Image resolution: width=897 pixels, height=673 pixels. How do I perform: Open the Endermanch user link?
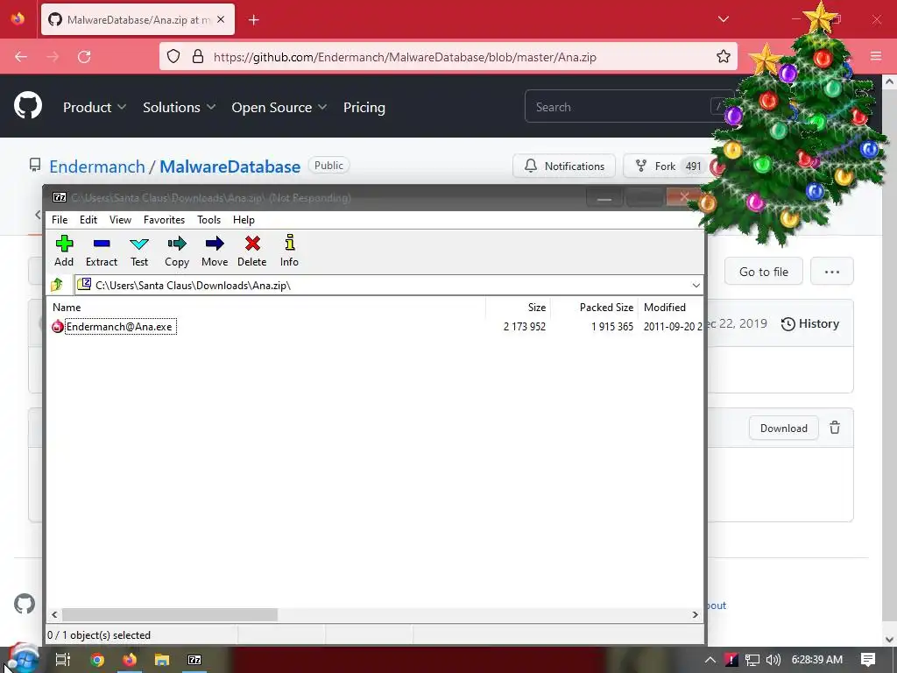97,166
